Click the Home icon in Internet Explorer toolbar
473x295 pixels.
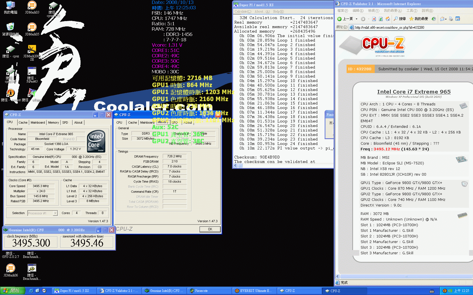tap(388, 19)
